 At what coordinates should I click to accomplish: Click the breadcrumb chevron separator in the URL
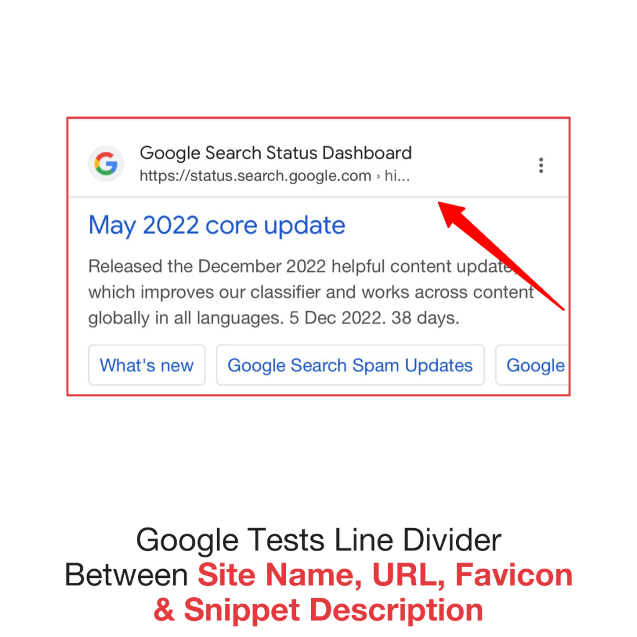[x=378, y=176]
